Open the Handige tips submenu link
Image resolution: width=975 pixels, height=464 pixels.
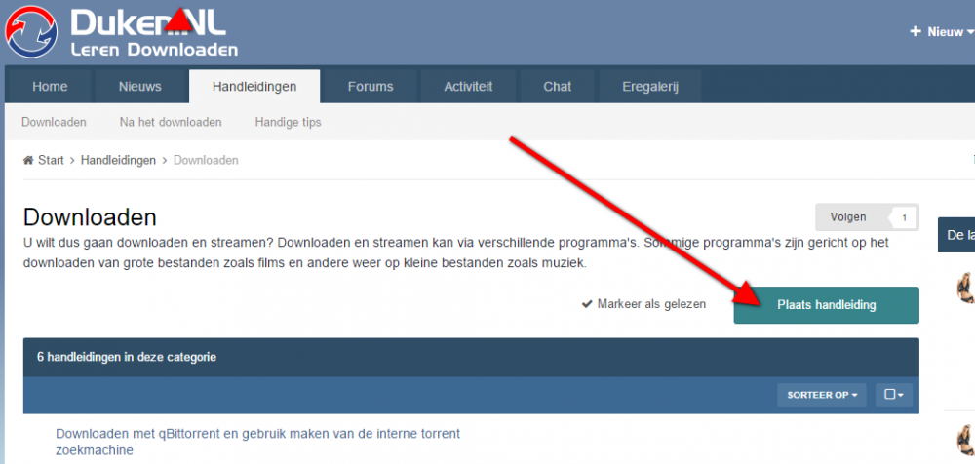(x=288, y=123)
